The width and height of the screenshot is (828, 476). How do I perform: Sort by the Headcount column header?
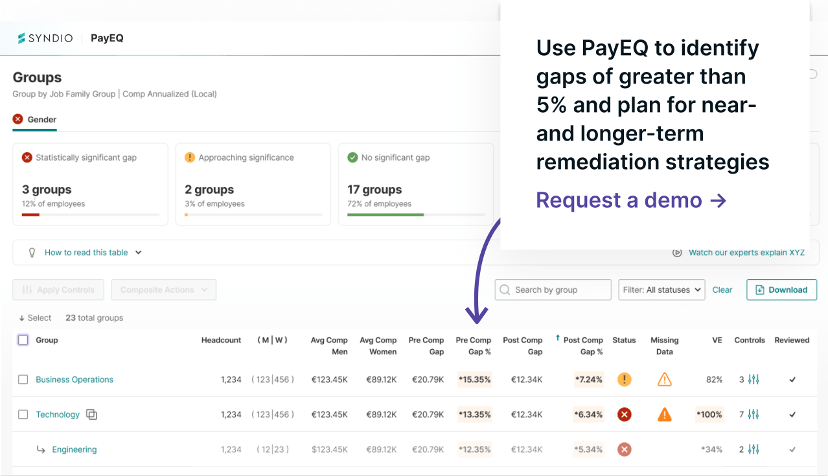(221, 340)
